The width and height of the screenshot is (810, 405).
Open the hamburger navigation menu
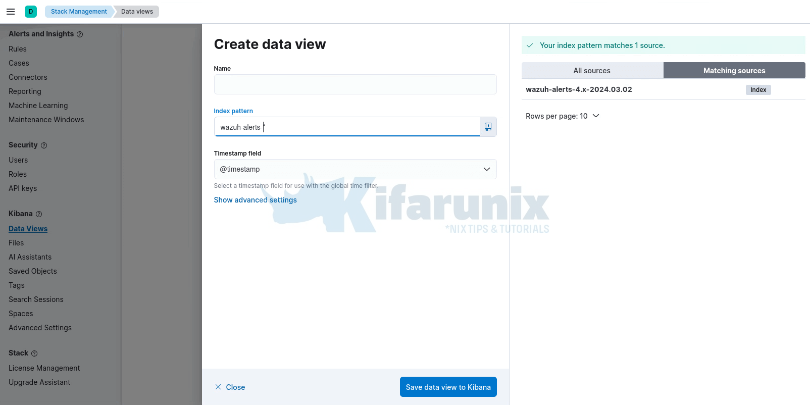pyautogui.click(x=11, y=12)
